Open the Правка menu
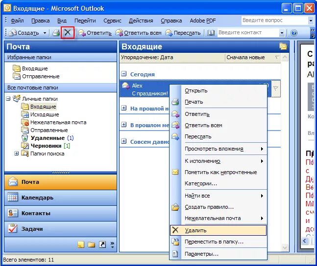The height and width of the screenshot is (266, 317). coord(41,21)
